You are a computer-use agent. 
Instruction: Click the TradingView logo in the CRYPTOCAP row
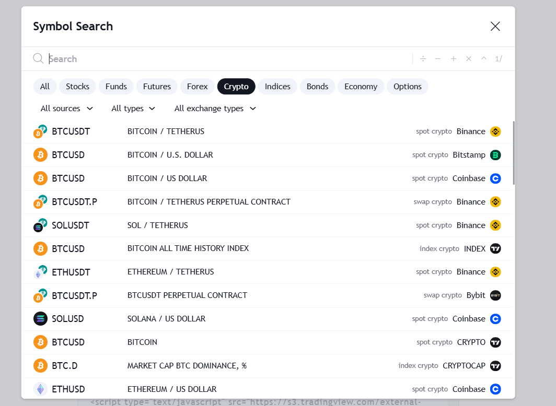pos(495,366)
